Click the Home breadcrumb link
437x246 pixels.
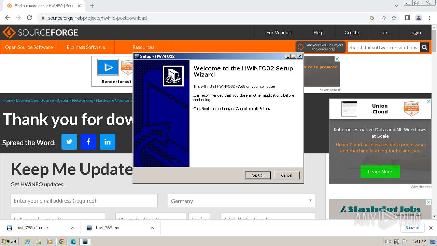coord(8,100)
